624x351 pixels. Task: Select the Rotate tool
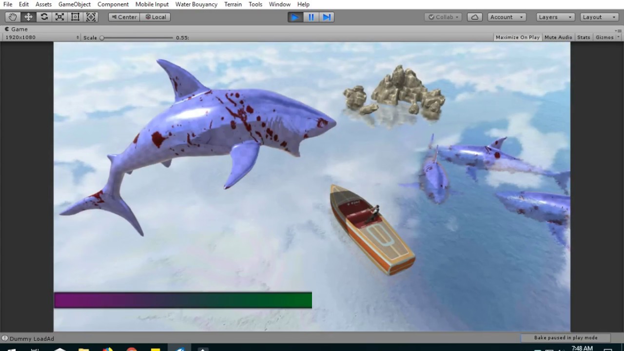click(44, 17)
